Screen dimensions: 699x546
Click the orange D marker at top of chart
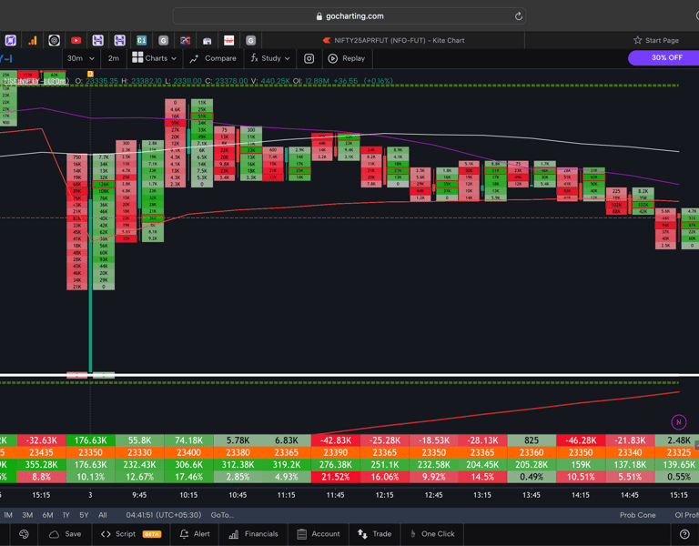[x=90, y=74]
